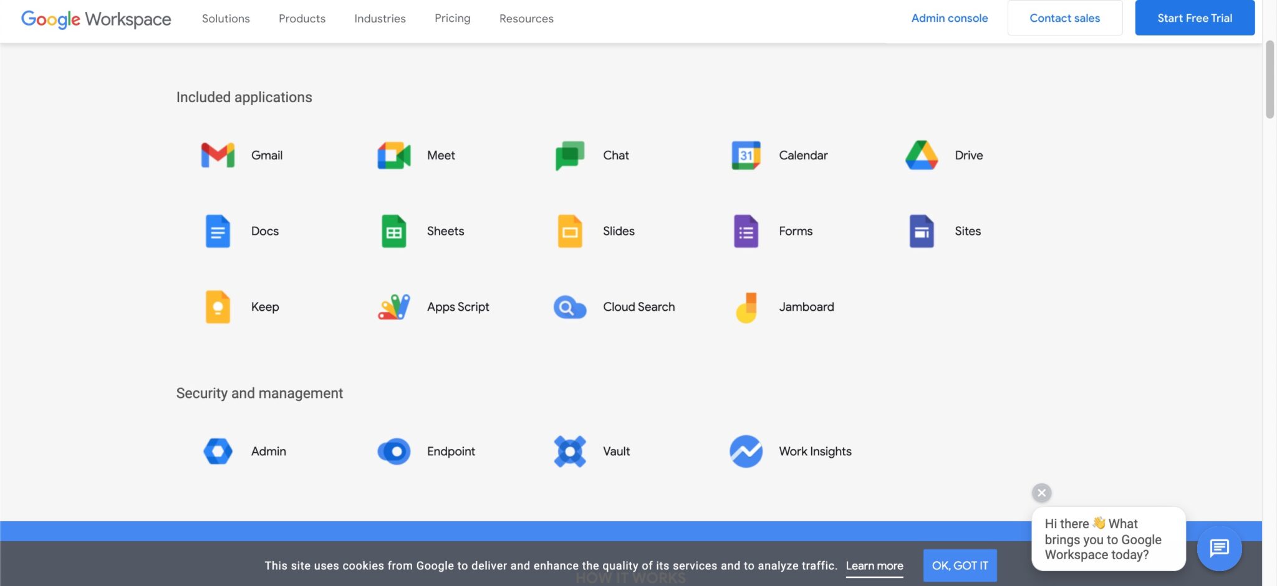
Task: Select the Pricing menu item
Action: [x=452, y=18]
